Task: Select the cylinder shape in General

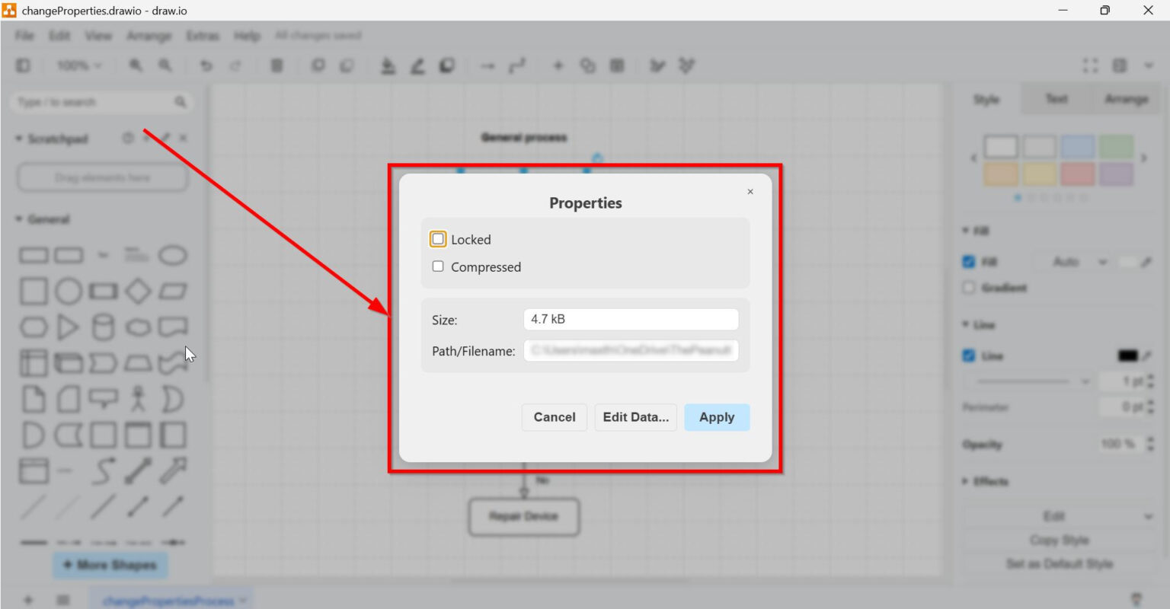Action: click(x=103, y=327)
